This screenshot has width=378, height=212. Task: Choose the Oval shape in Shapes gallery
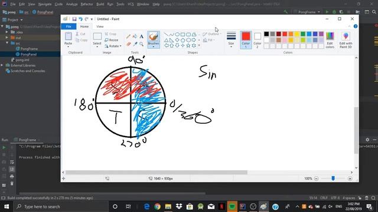[x=177, y=35]
